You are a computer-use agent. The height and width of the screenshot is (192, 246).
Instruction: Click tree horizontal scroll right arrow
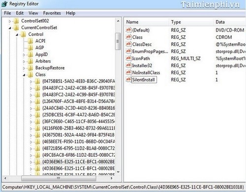pyautogui.click(x=112, y=178)
